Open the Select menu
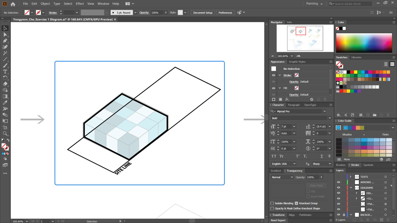 click(68, 4)
